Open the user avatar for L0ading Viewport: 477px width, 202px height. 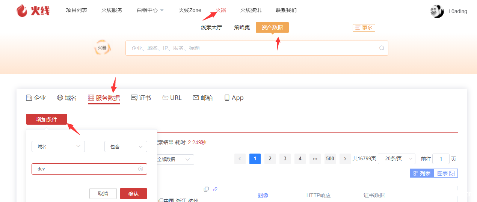click(437, 11)
